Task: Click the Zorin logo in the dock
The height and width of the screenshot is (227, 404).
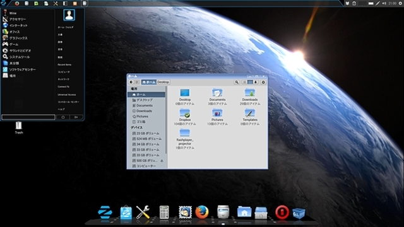Action: tap(105, 212)
